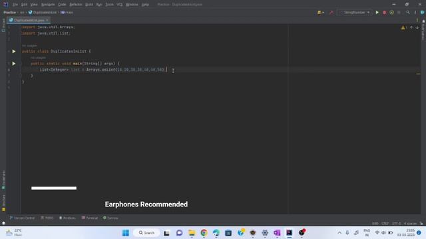Click the UTF-8 encoding status entry
This screenshot has height=239, width=426.
(x=397, y=224)
